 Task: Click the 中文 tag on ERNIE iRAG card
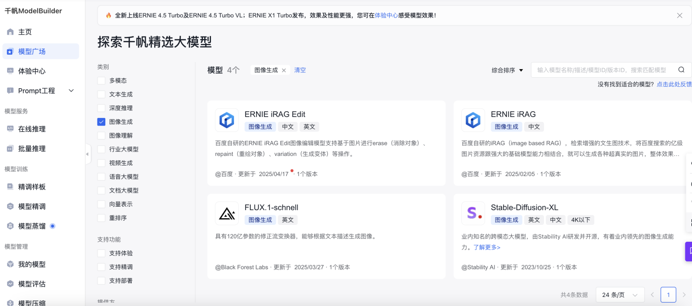pos(534,127)
